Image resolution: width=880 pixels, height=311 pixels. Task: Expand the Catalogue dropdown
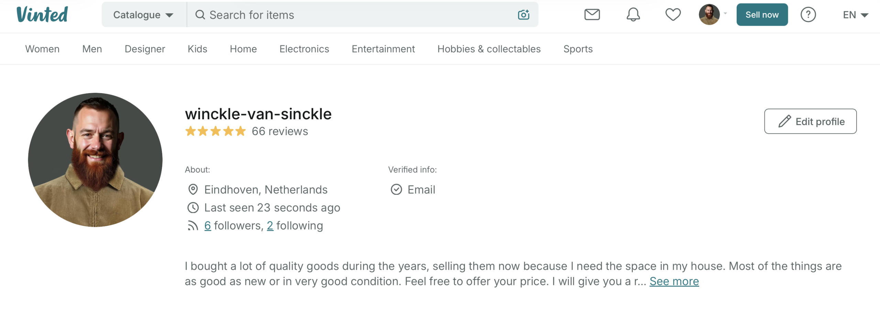pos(143,15)
